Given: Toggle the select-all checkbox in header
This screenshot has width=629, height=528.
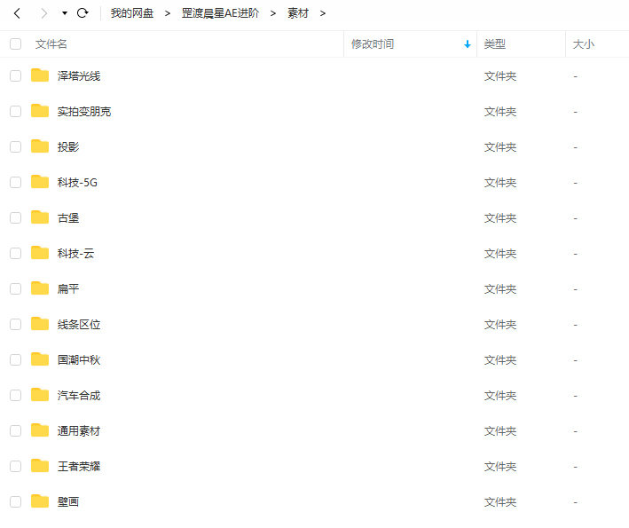Looking at the screenshot, I should click(15, 43).
